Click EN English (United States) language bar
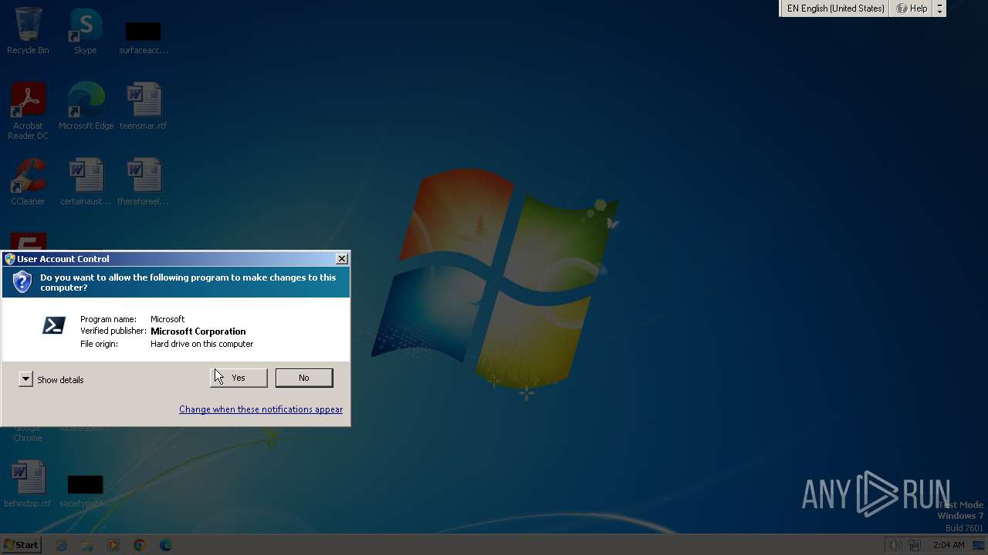The width and height of the screenshot is (988, 555). click(x=835, y=8)
